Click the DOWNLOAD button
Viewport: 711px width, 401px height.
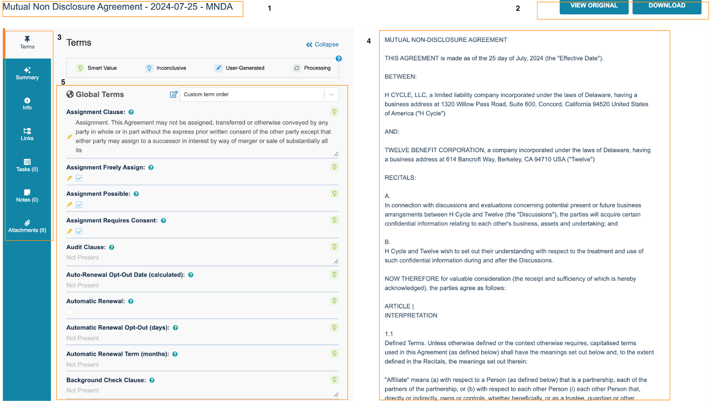667,6
